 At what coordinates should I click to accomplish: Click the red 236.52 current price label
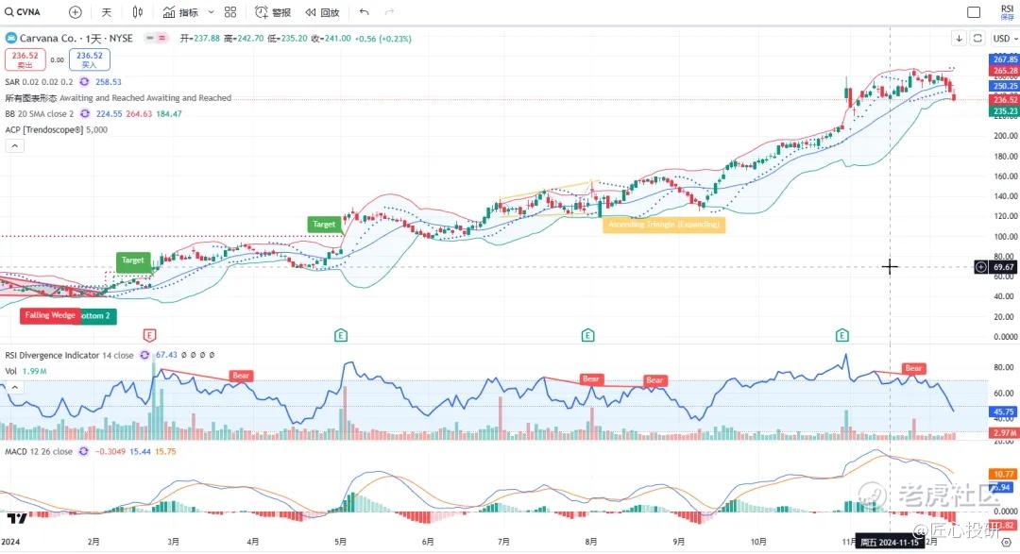click(1004, 99)
